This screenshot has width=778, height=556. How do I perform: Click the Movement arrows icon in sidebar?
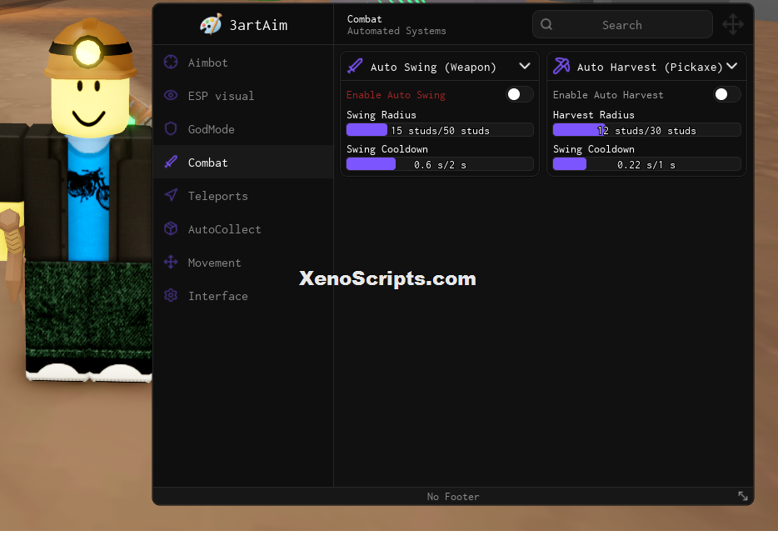[171, 262]
